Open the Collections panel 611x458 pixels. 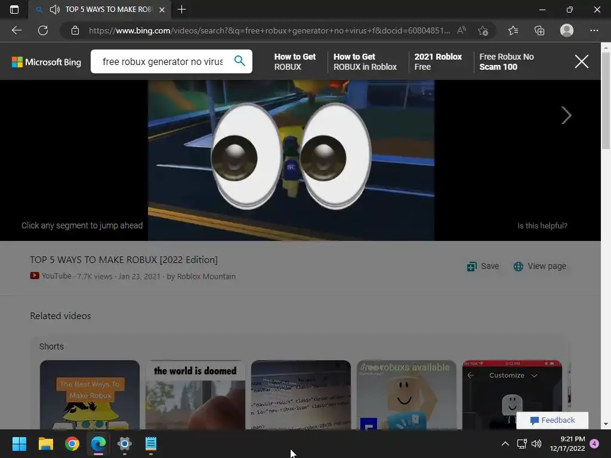(x=539, y=30)
